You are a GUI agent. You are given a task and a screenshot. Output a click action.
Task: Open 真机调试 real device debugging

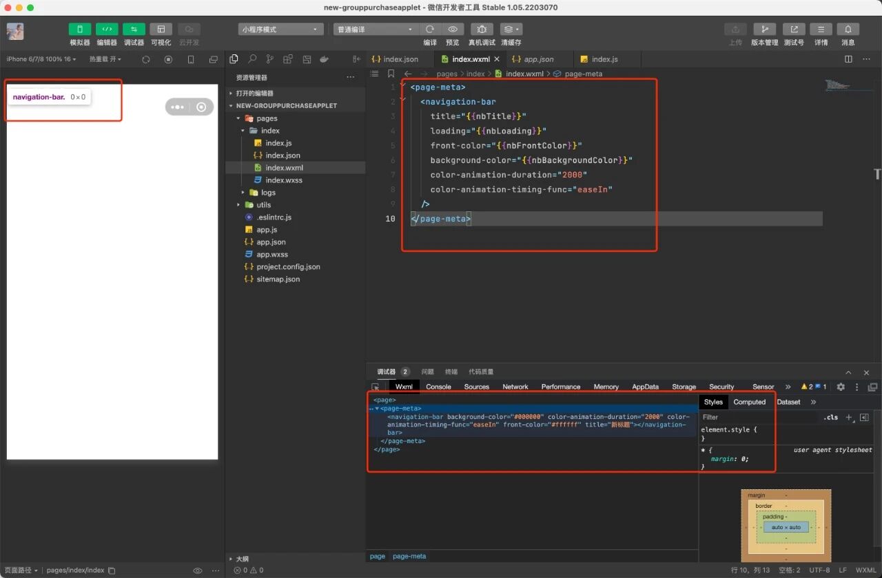482,29
